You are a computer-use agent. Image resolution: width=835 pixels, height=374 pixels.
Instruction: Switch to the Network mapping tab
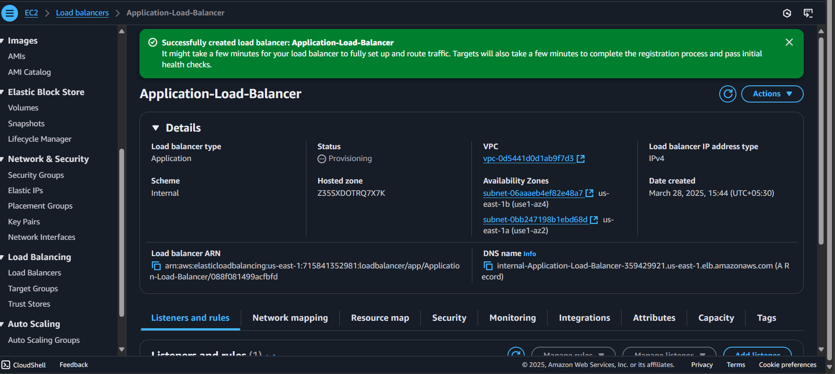(290, 318)
